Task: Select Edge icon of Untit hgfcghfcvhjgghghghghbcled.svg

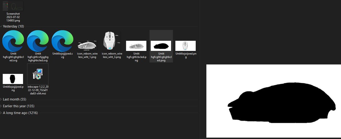Action: [x=38, y=41]
